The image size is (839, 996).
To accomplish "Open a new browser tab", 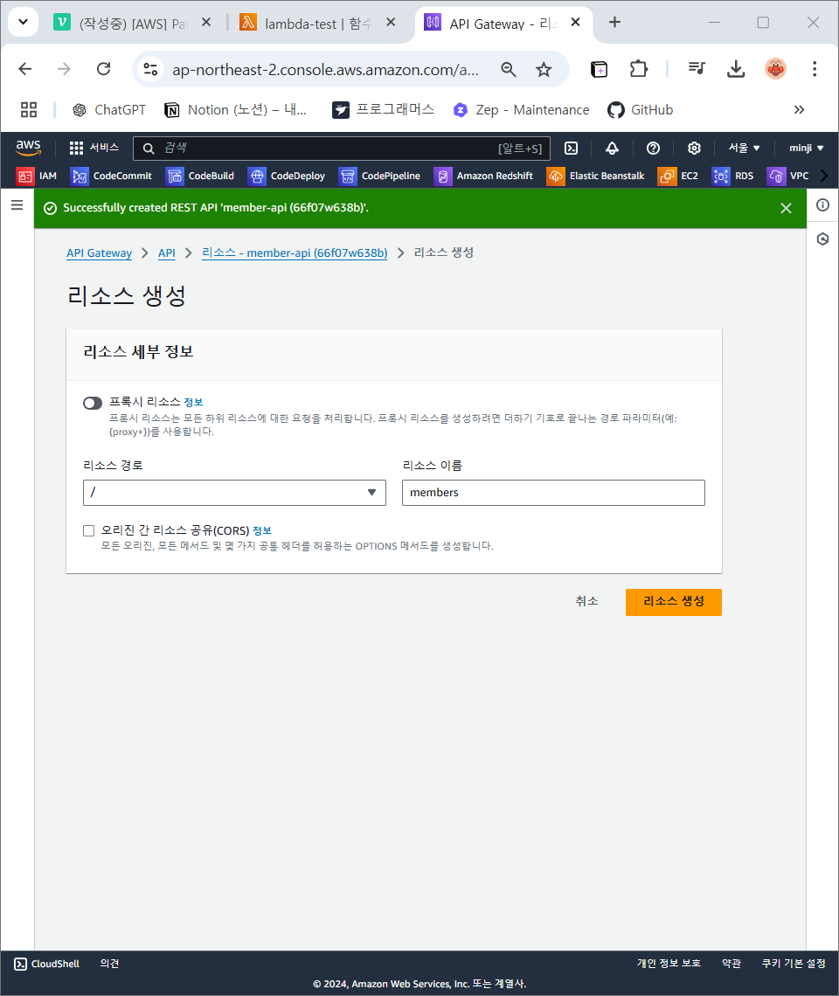I will pos(614,22).
